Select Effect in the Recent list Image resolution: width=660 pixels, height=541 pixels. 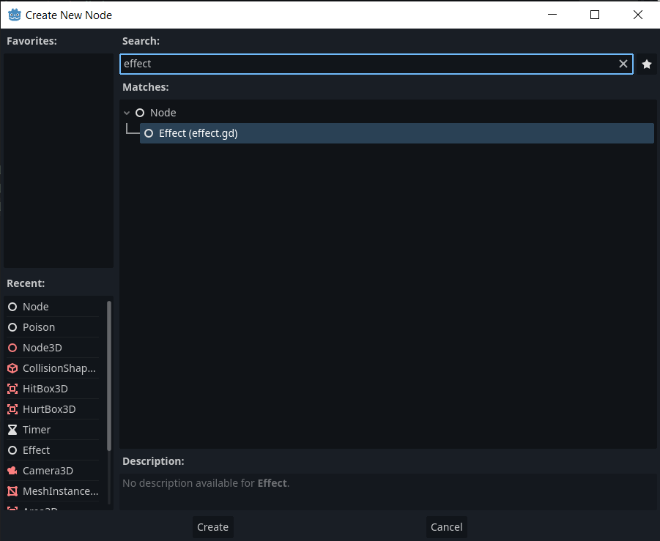(x=37, y=449)
